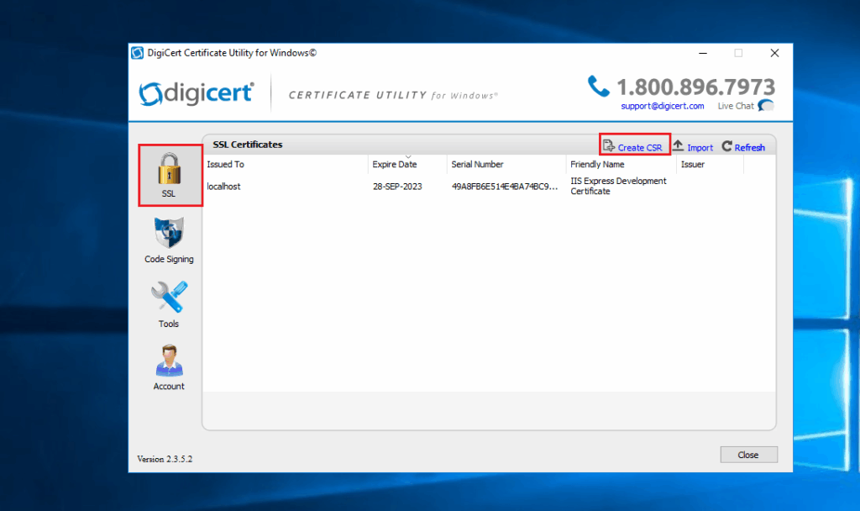Open the Tools section

click(x=169, y=304)
